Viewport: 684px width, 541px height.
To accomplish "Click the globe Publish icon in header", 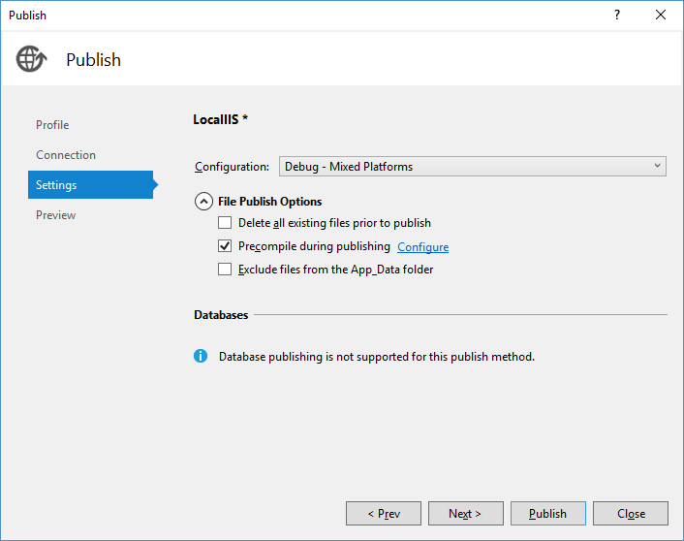I will [x=31, y=59].
